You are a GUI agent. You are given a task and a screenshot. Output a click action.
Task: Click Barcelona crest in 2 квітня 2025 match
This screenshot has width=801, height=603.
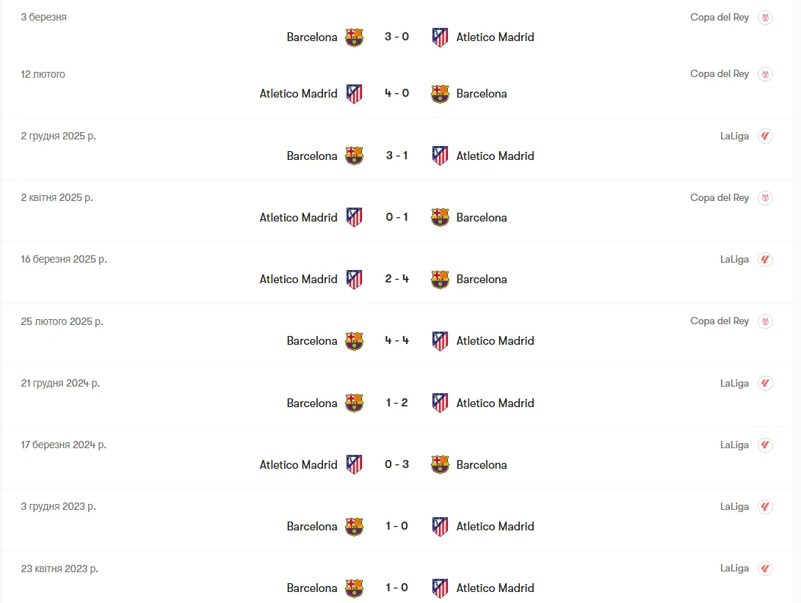tap(440, 218)
